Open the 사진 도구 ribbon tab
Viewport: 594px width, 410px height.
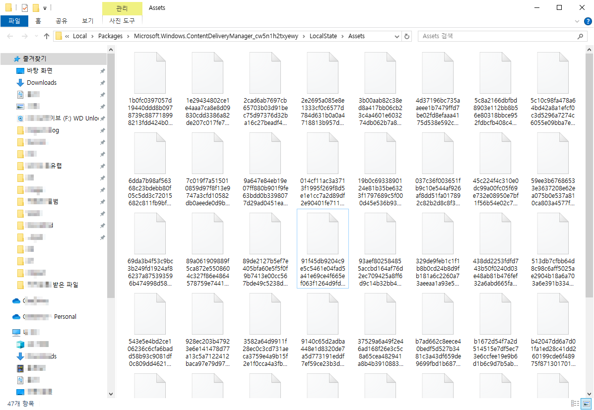tap(122, 21)
